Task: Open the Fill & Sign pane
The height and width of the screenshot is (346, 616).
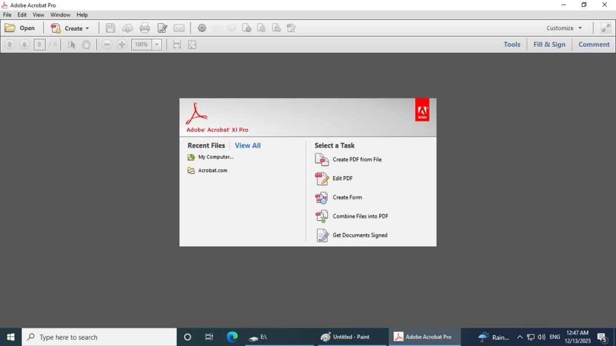Action: 549,44
